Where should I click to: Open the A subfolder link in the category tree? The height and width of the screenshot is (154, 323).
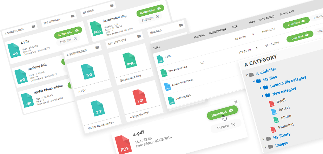(266, 72)
